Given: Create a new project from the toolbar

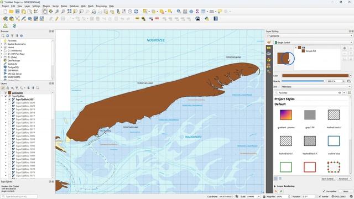Looking at the screenshot, I should coord(5,12).
